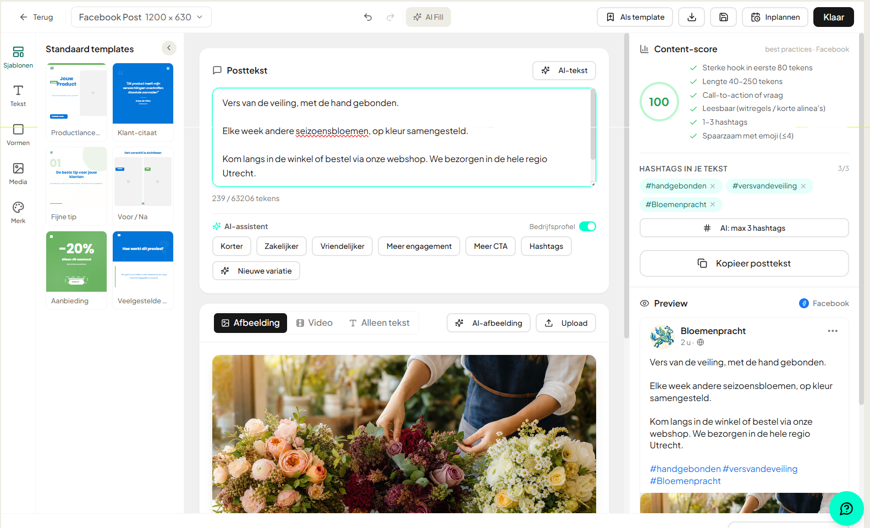Click the main editor vertical scrollbar
870x528 pixels.
626,187
